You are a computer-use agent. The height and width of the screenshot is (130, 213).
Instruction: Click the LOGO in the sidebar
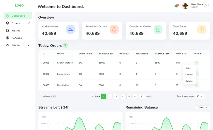[19, 6]
